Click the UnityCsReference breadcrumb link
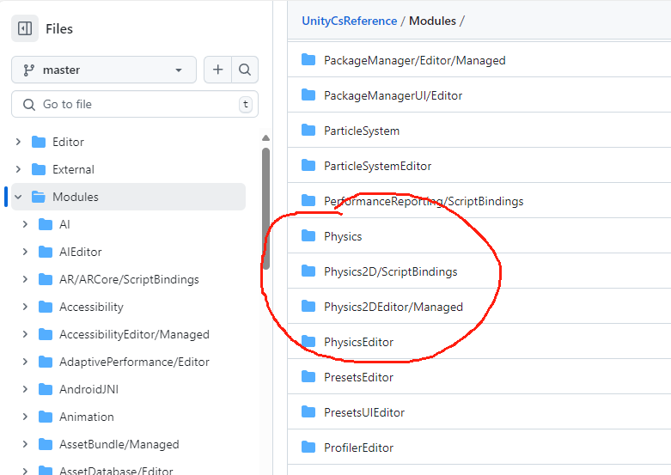 coord(349,21)
